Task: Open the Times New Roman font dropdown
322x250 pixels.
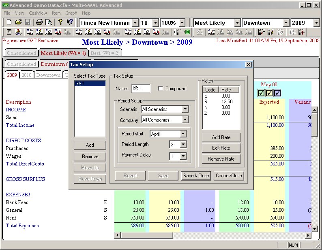Action: (135, 23)
